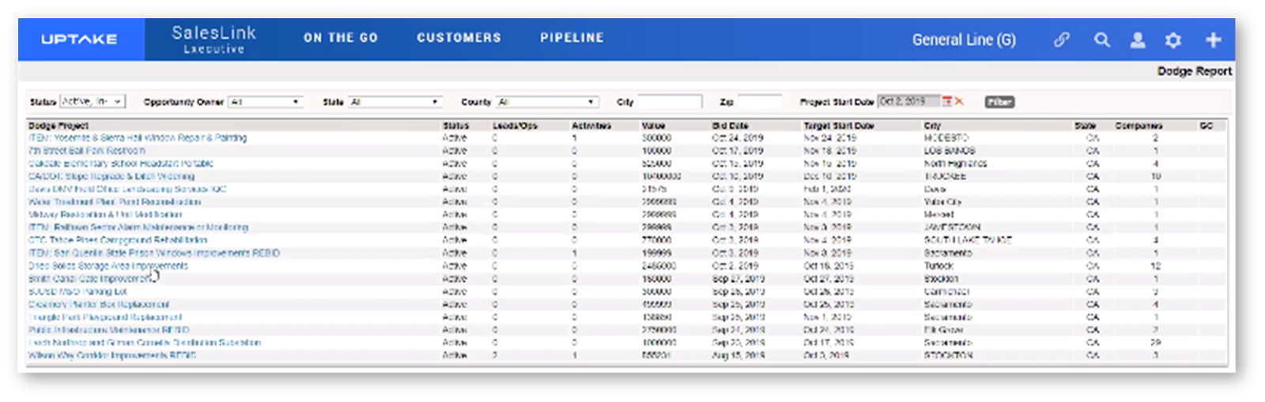Image resolution: width=1265 pixels, height=402 pixels.
Task: Open Creamery Planter Box Replacement project
Action: [99, 304]
